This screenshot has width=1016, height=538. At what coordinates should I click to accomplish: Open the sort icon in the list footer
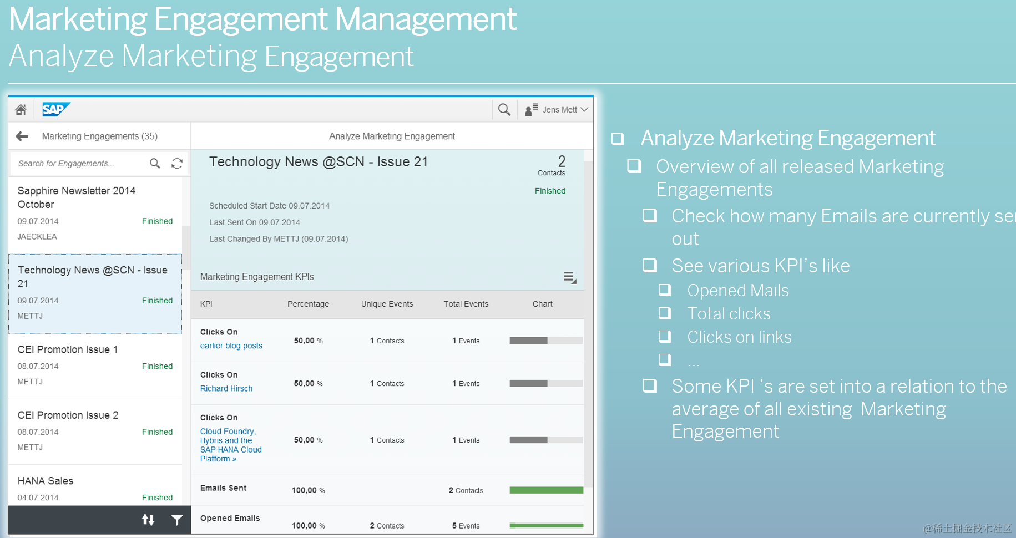148,520
